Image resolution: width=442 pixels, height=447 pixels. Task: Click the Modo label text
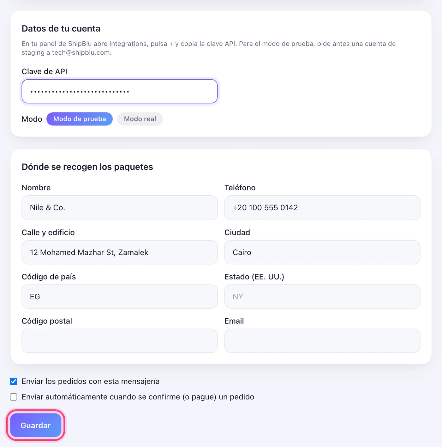(x=32, y=119)
